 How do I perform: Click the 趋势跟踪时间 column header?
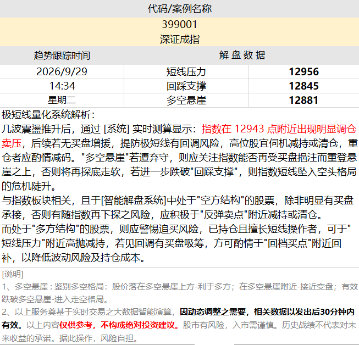62,55
